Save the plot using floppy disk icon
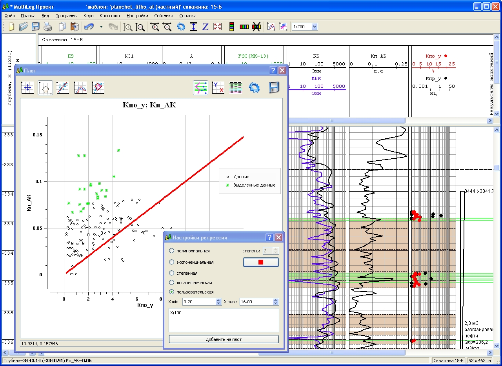 tap(274, 88)
